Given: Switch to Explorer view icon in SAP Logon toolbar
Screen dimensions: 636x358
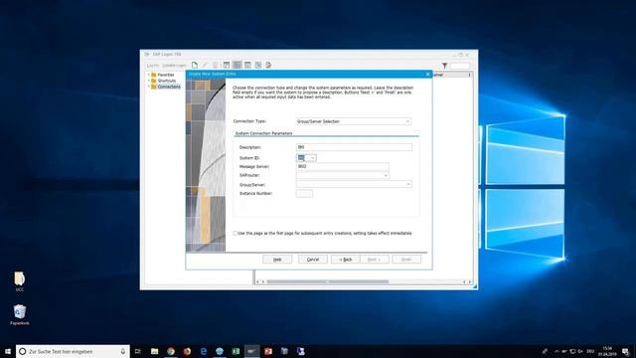Looking at the screenshot, I should pyautogui.click(x=227, y=65).
